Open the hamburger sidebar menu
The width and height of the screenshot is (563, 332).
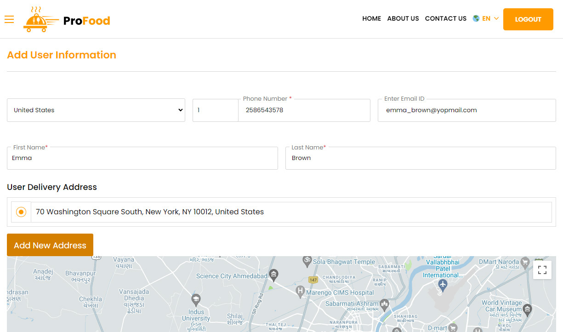coord(9,19)
